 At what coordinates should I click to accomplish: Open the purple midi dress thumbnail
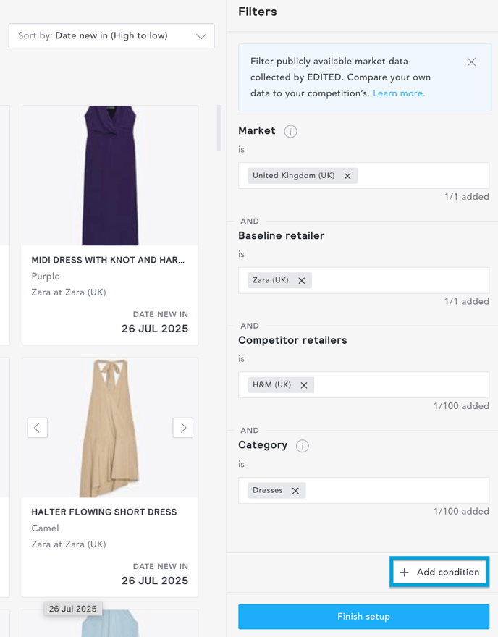click(110, 175)
